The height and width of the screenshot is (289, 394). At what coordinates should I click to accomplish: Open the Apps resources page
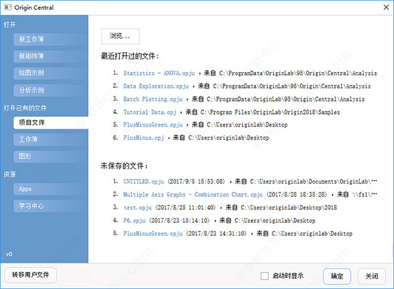(x=49, y=189)
